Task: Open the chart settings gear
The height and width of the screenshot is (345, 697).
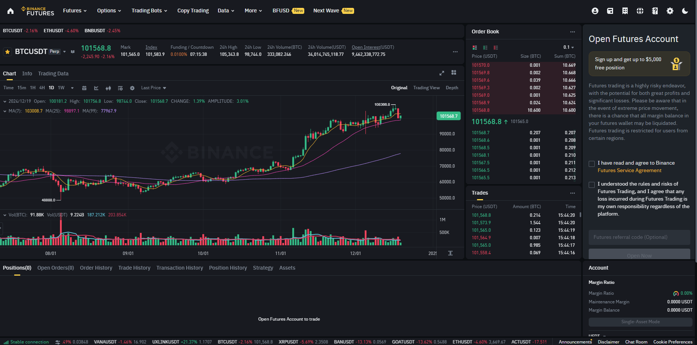Action: click(132, 88)
